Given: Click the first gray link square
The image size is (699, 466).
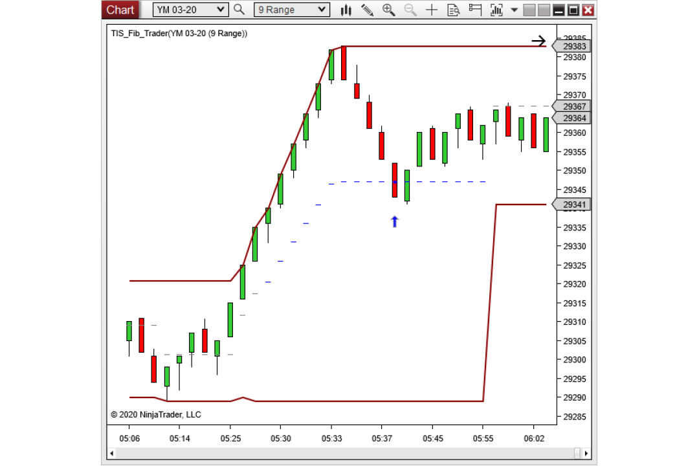Looking at the screenshot, I should point(529,10).
